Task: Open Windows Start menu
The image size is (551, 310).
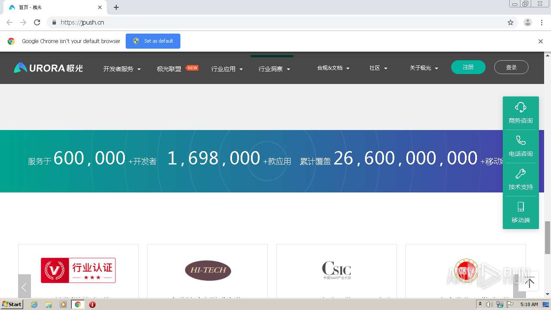Action: click(12, 304)
